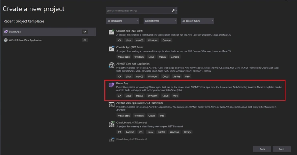Click the C# Class Library template icon

point(112,124)
